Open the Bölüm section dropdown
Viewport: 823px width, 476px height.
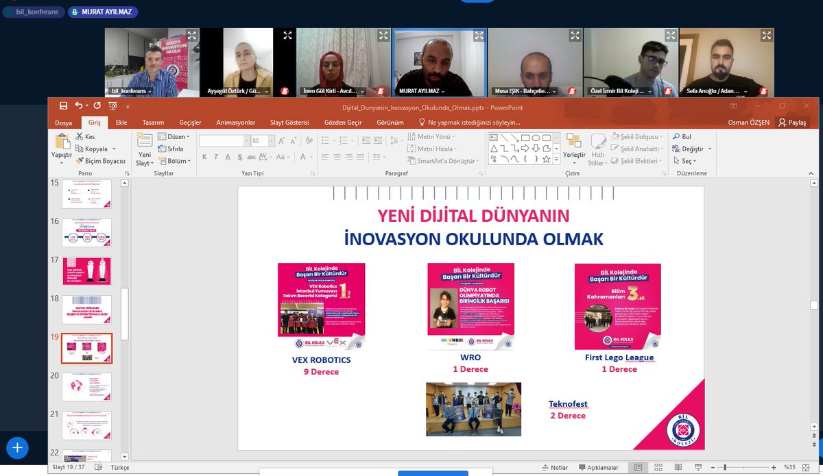[x=174, y=161]
